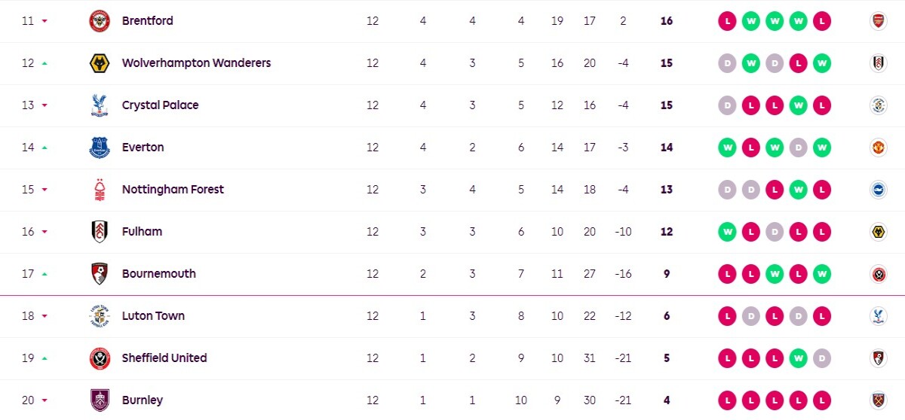The height and width of the screenshot is (420, 905).
Task: Click Manchester United next-opponent badge in Everton row
Action: [878, 148]
